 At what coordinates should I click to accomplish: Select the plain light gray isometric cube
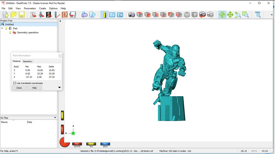point(187,15)
